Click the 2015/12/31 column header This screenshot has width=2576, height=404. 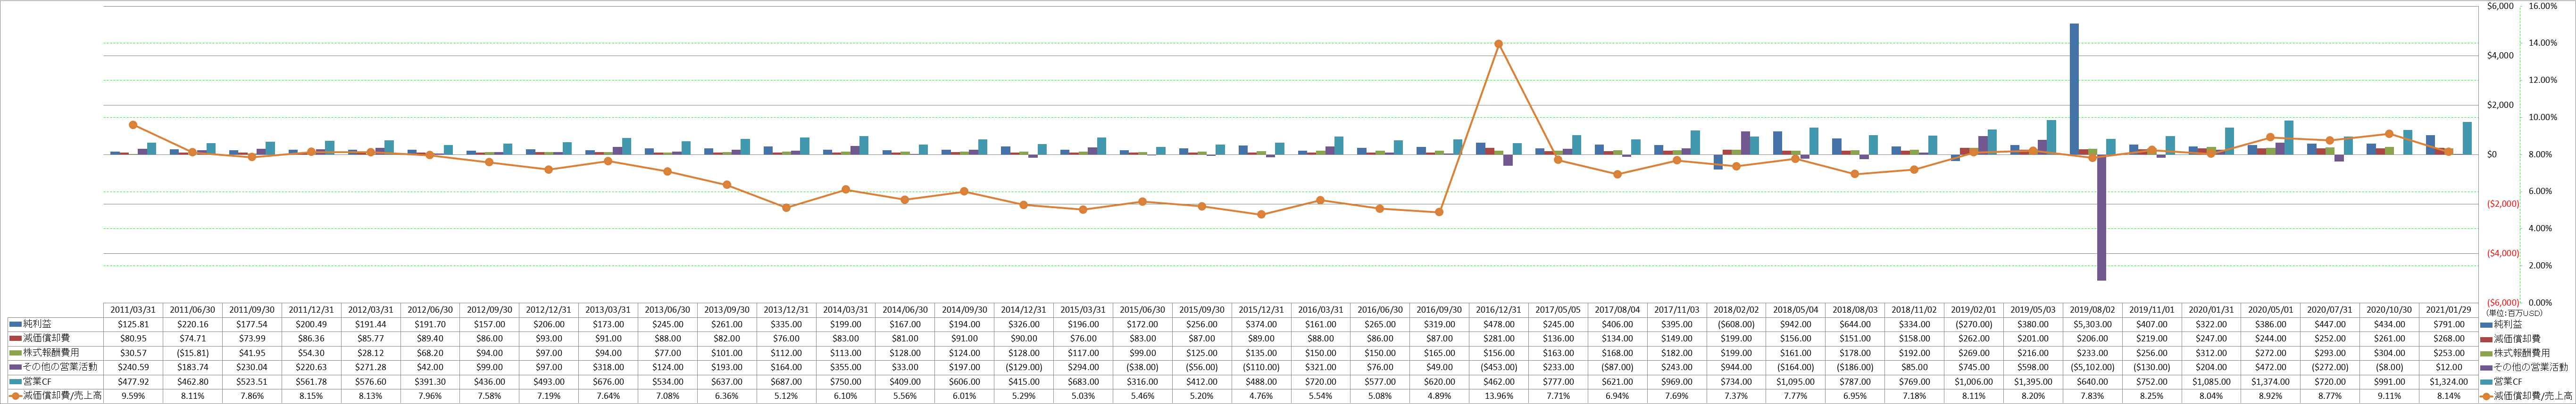[x=1261, y=310]
